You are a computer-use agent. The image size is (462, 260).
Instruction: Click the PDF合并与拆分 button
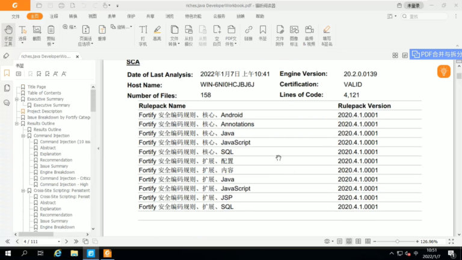[436, 54]
